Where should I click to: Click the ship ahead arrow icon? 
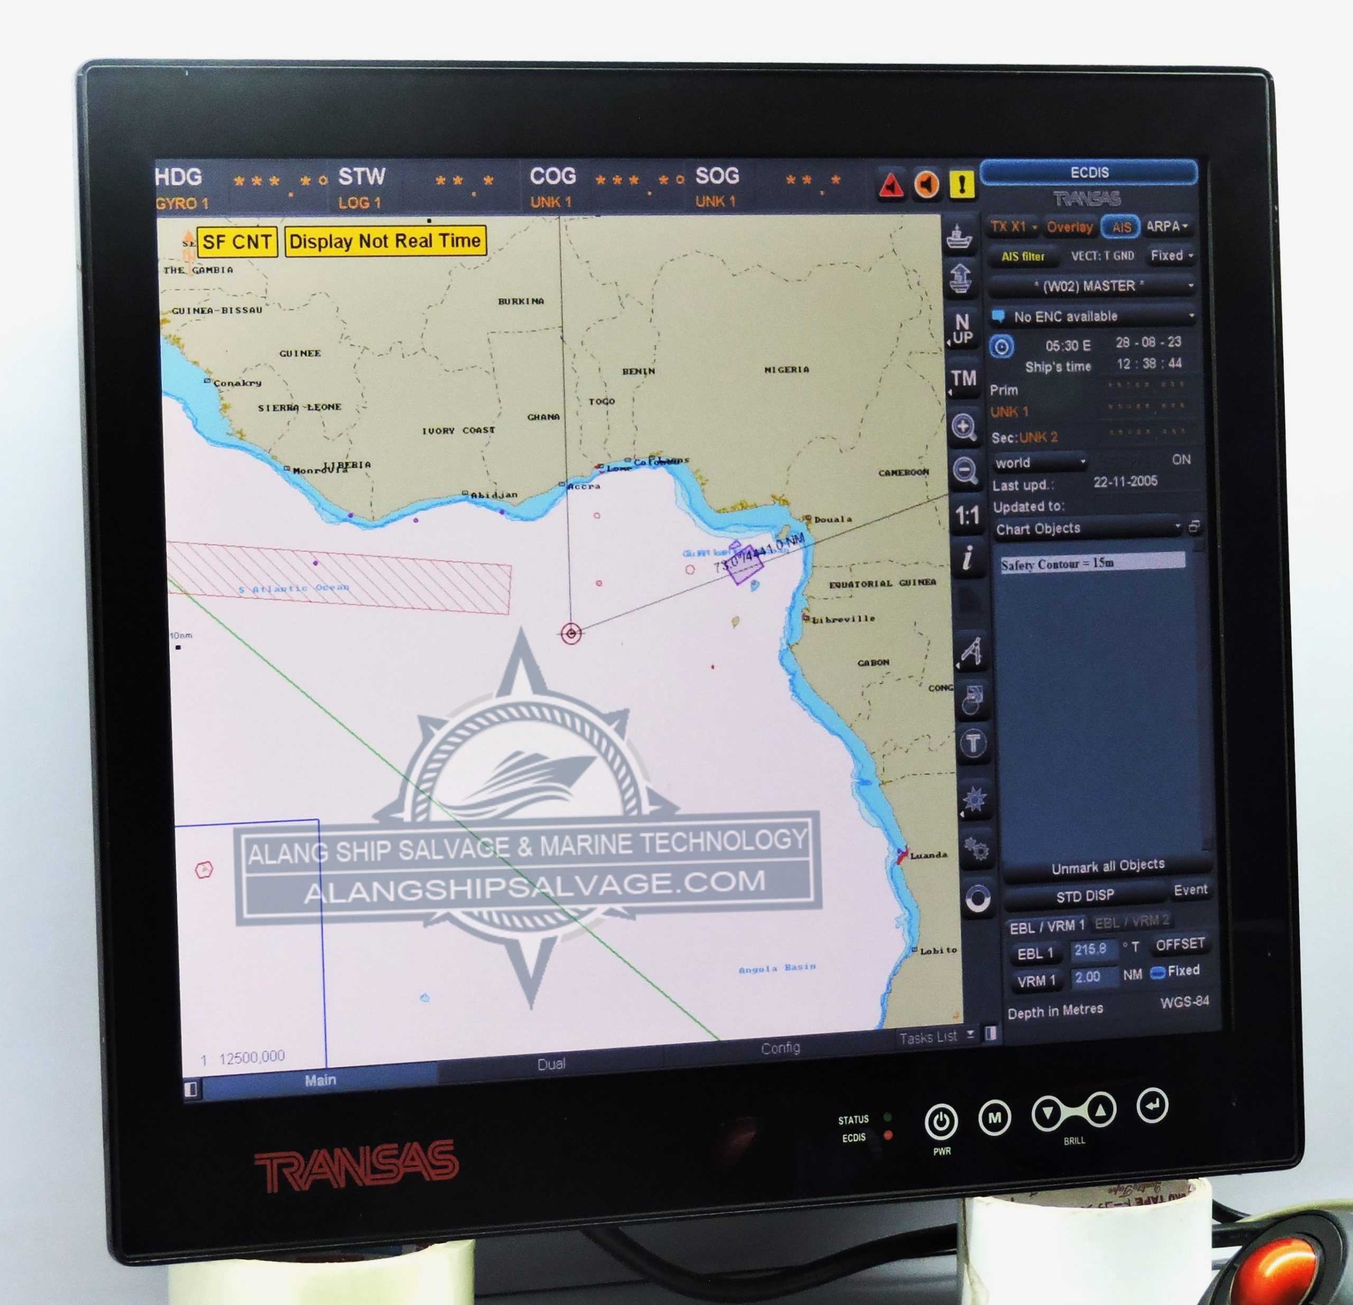pos(961,278)
